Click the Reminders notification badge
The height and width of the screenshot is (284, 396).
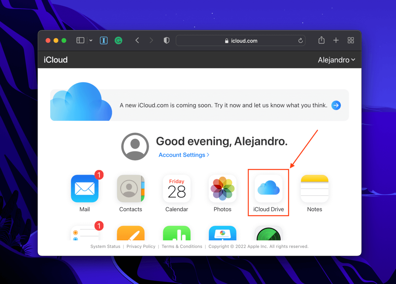(x=99, y=226)
